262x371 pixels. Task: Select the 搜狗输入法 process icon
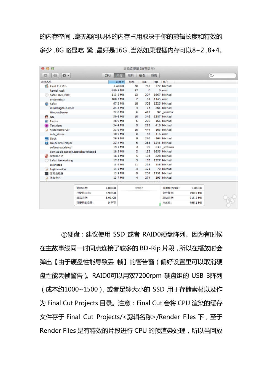[x=47, y=156]
